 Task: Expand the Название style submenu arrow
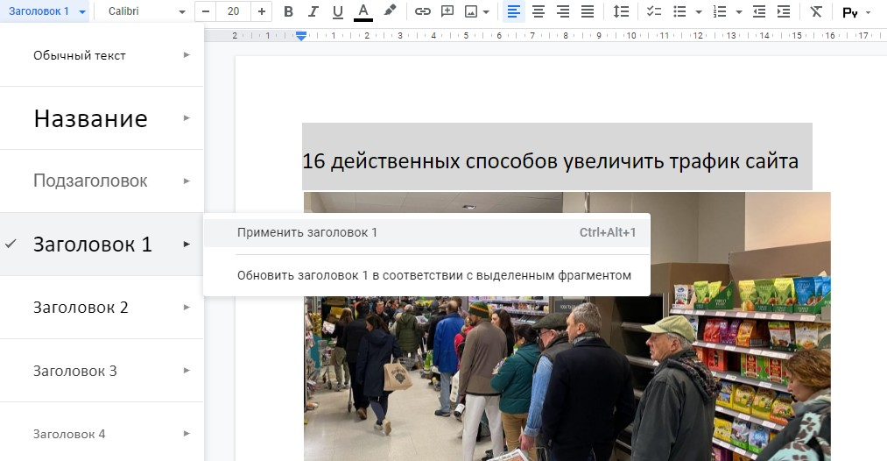pos(187,117)
